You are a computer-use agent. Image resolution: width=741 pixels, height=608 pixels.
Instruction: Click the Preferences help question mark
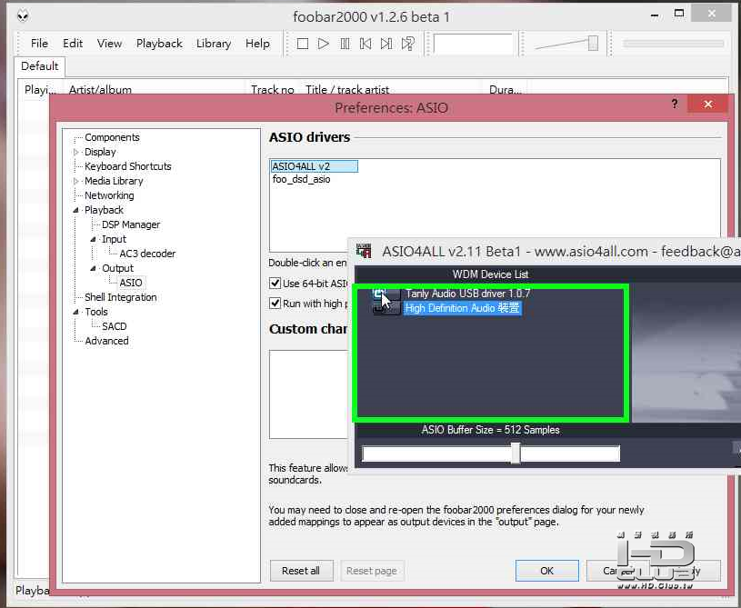click(x=675, y=104)
